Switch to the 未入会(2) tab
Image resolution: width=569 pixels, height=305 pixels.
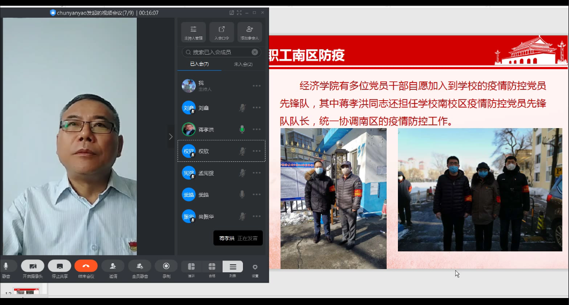[243, 64]
